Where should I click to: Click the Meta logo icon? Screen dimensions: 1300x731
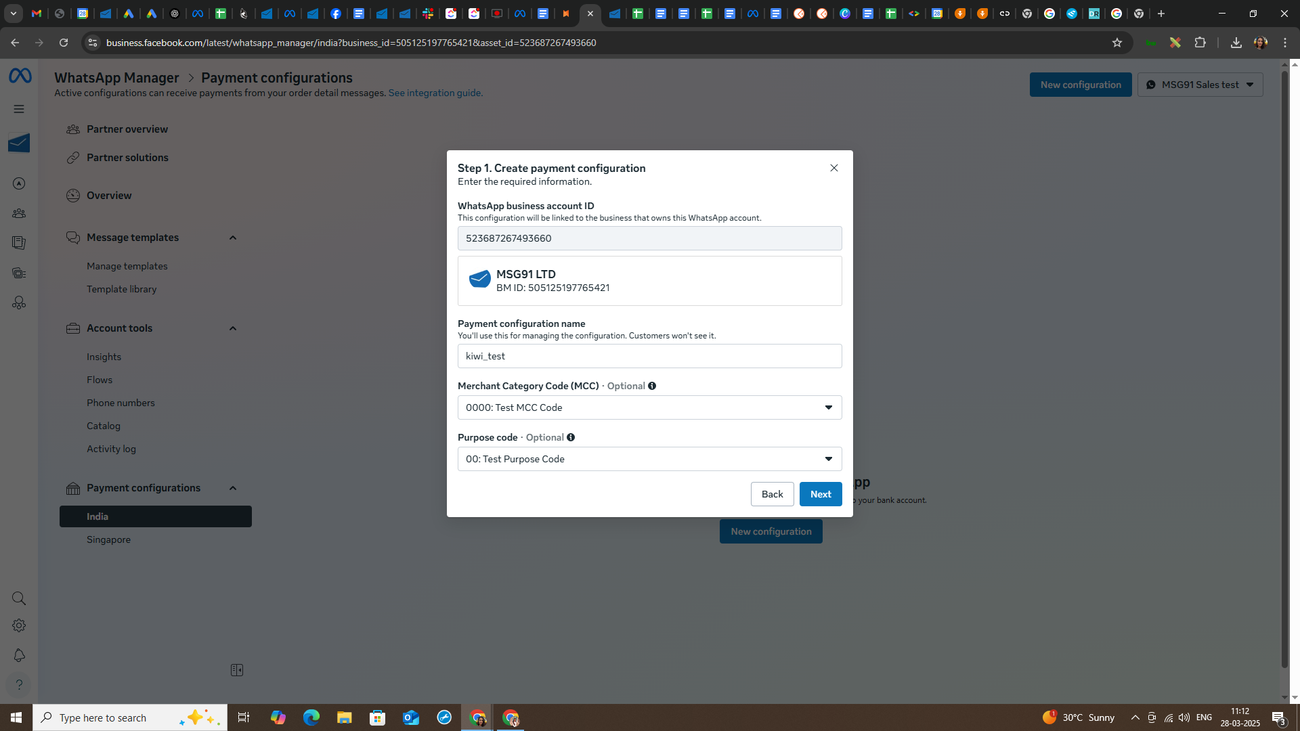click(20, 76)
